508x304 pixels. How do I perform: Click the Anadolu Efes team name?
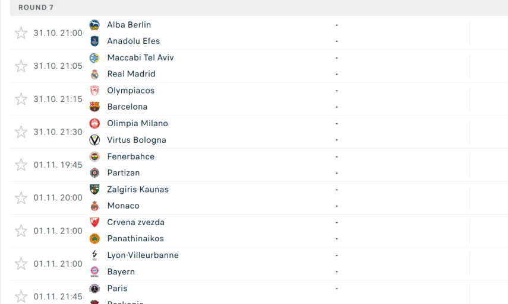pyautogui.click(x=133, y=41)
